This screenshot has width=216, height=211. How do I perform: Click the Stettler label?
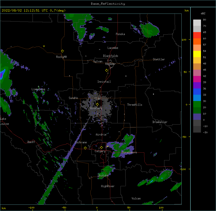pyautogui.click(x=159, y=59)
